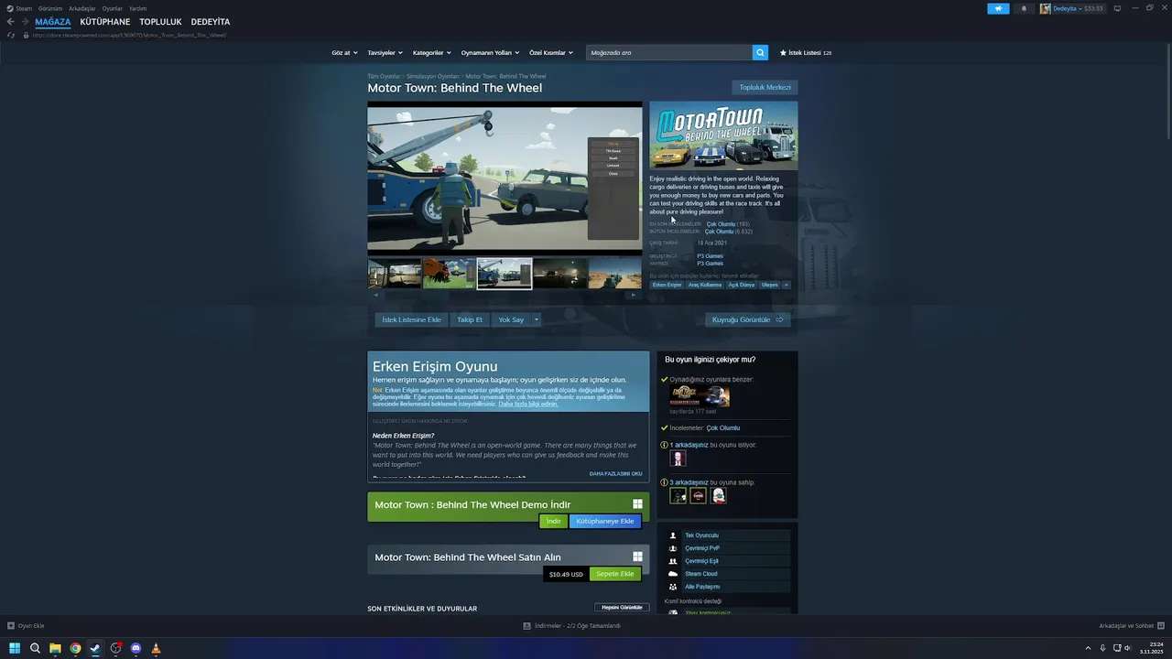1172x659 pixels.
Task: Go forward with the navigation forward arrow
Action: [24, 22]
